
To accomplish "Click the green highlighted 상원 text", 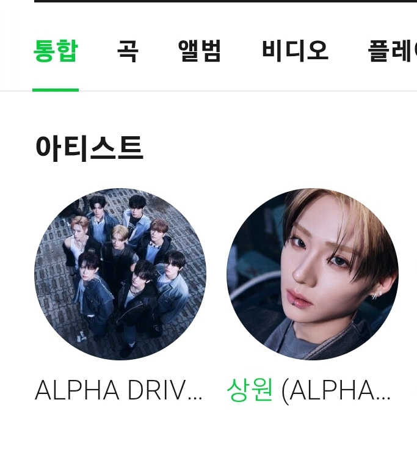I will [x=250, y=390].
